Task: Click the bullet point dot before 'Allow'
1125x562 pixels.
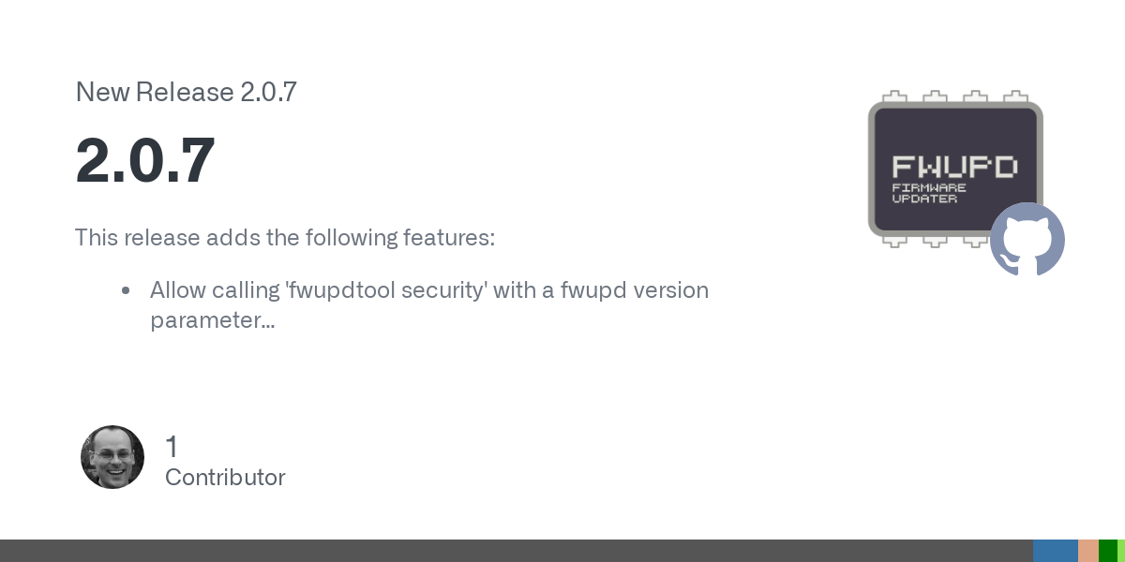Action: pos(126,290)
